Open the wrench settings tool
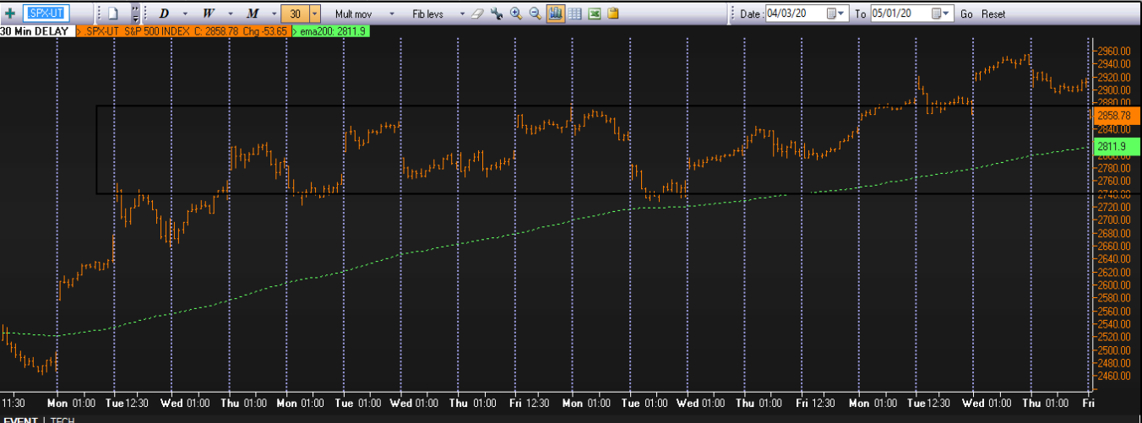Screen dimensions: 1142x423 coord(497,14)
